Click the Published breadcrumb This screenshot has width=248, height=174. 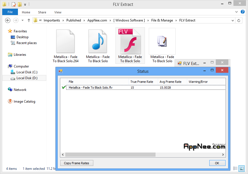click(x=73, y=20)
